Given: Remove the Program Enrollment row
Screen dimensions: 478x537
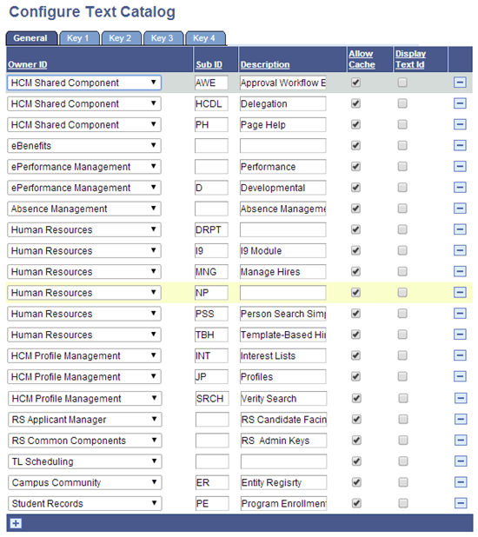Looking at the screenshot, I should [x=460, y=503].
